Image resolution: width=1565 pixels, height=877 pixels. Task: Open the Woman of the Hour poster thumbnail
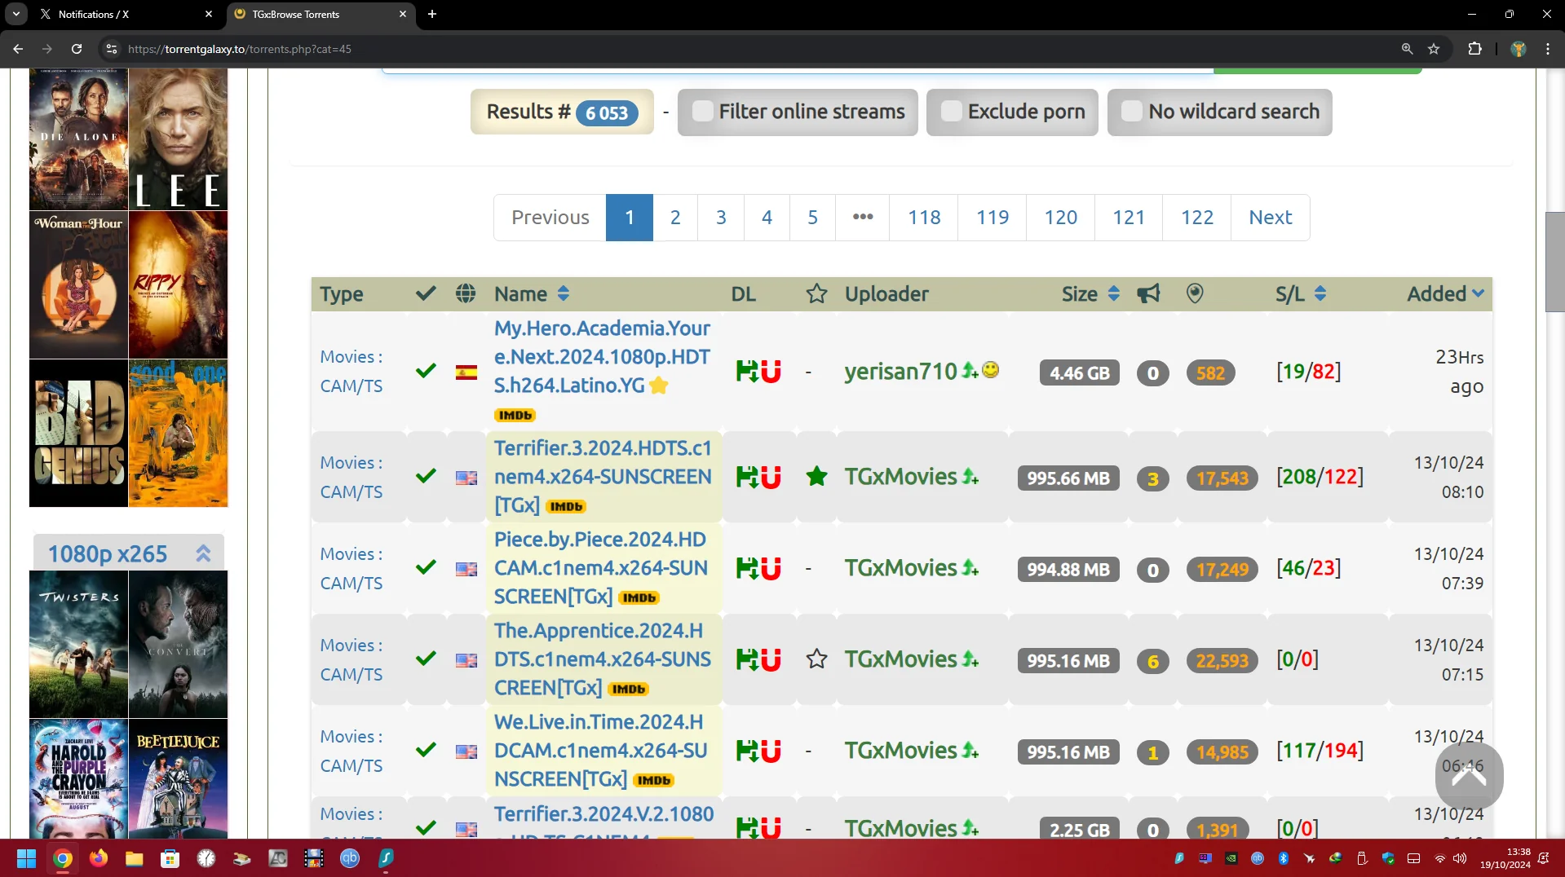78,285
